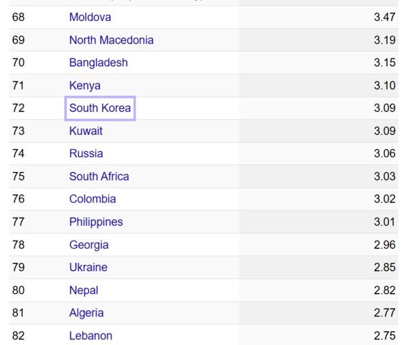The height and width of the screenshot is (345, 406).
Task: Open the Moldova country link
Action: pos(90,17)
